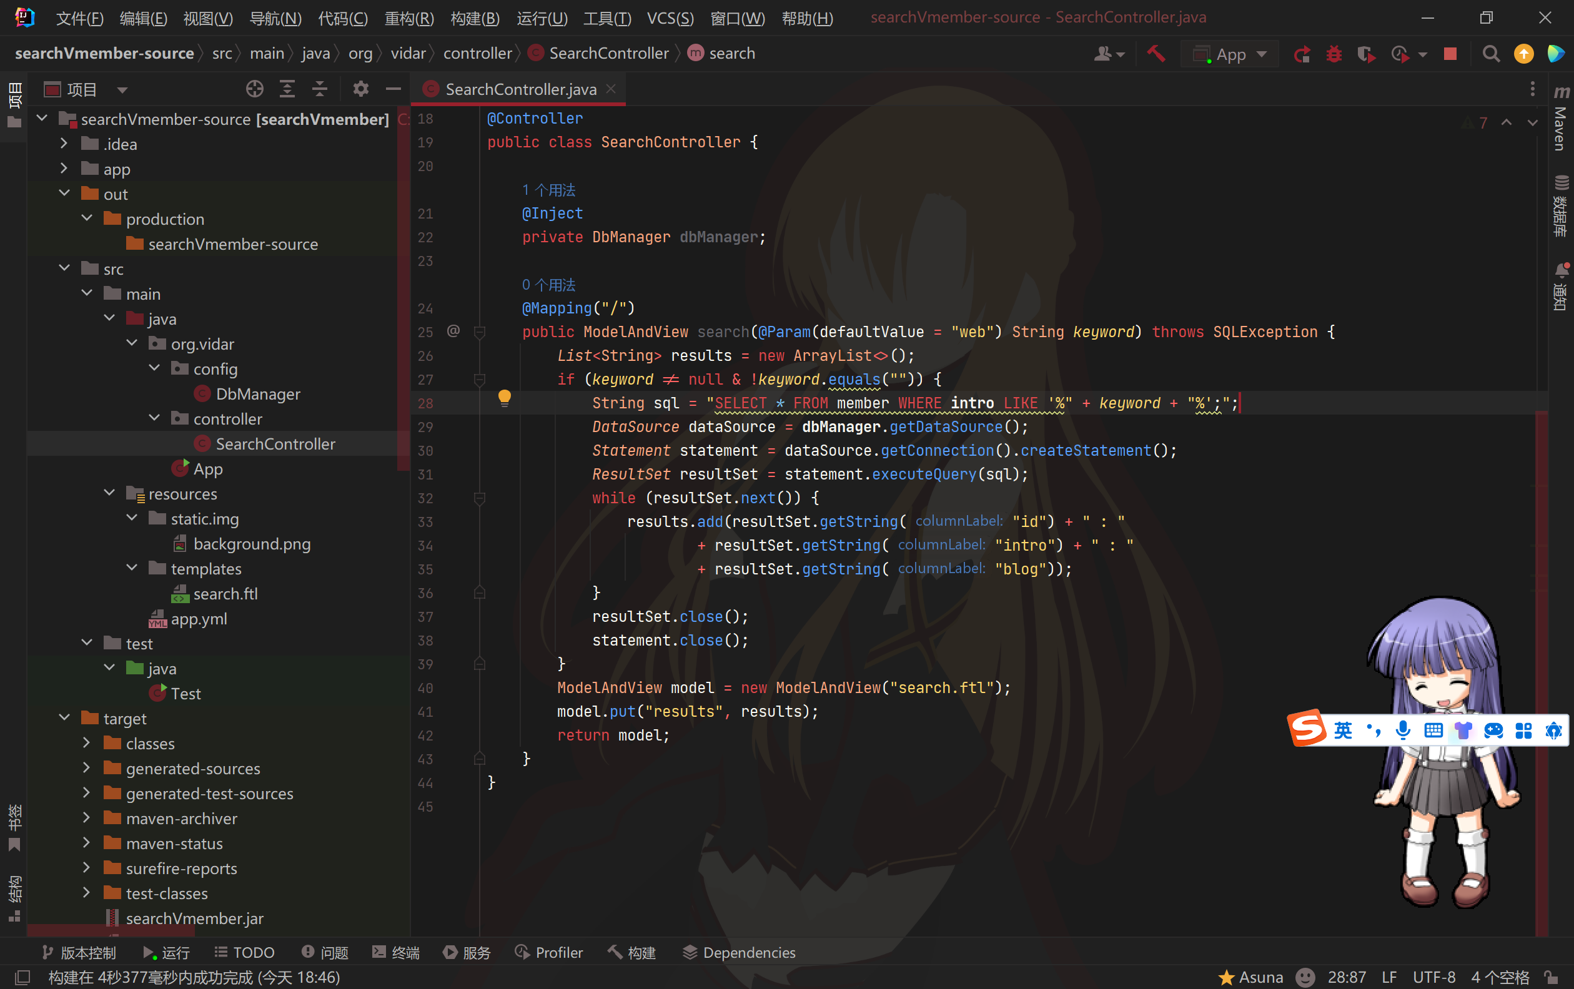Click the orange update arrow icon
1574x989 pixels.
[1523, 54]
